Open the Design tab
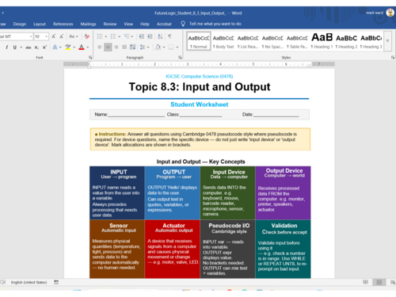Viewport: 396px width, 297px height. coord(20,24)
